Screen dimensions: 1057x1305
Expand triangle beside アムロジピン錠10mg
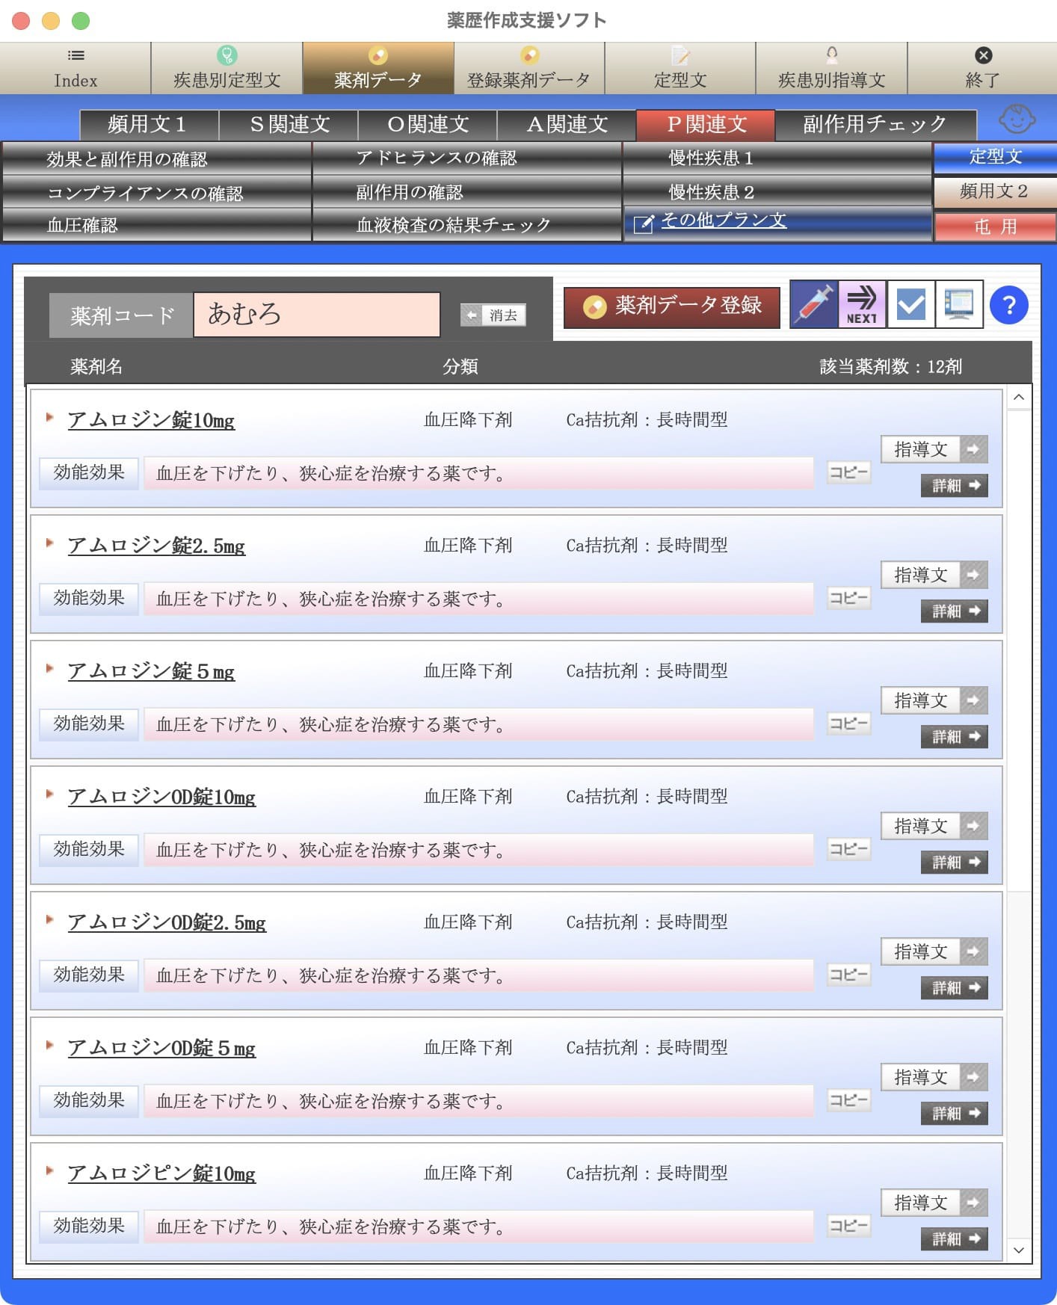coord(49,1171)
